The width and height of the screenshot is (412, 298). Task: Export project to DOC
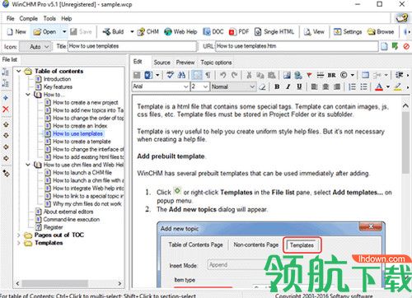[213, 32]
